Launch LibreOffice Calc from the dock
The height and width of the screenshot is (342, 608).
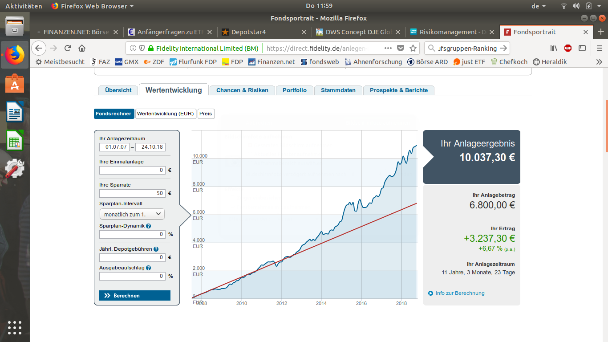[15, 140]
